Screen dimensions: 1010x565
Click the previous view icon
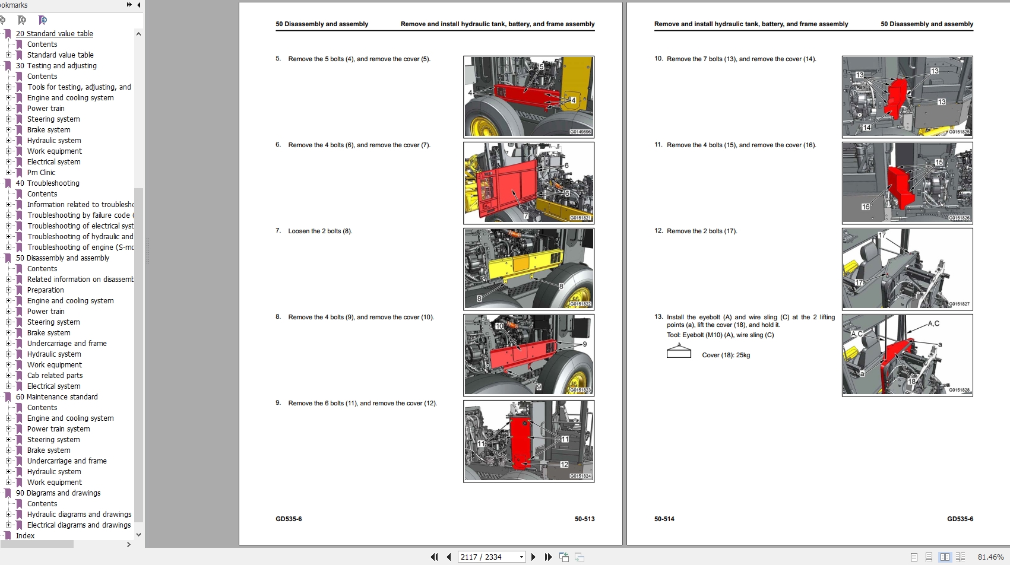pyautogui.click(x=564, y=557)
